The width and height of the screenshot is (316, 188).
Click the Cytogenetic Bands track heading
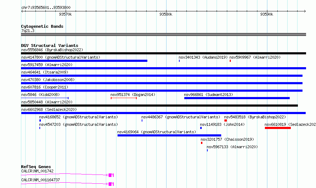point(42,26)
